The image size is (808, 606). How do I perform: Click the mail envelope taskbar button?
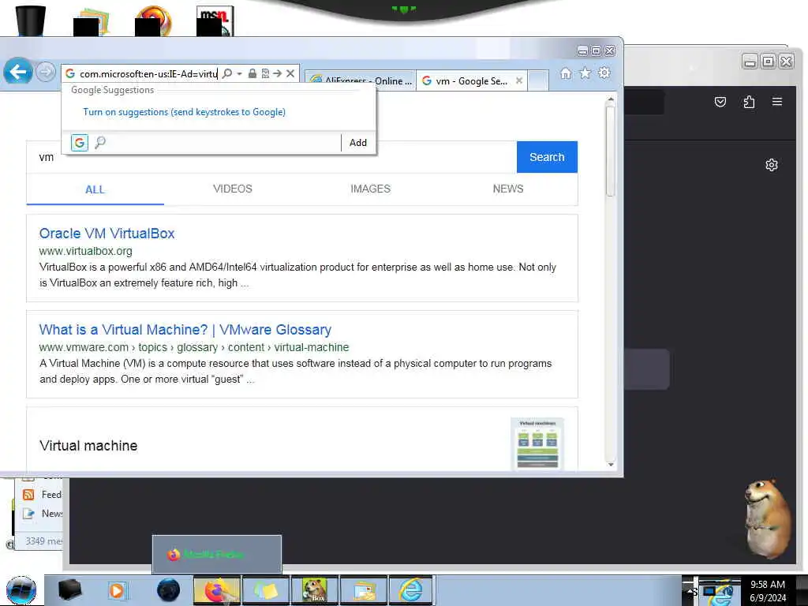tap(363, 590)
